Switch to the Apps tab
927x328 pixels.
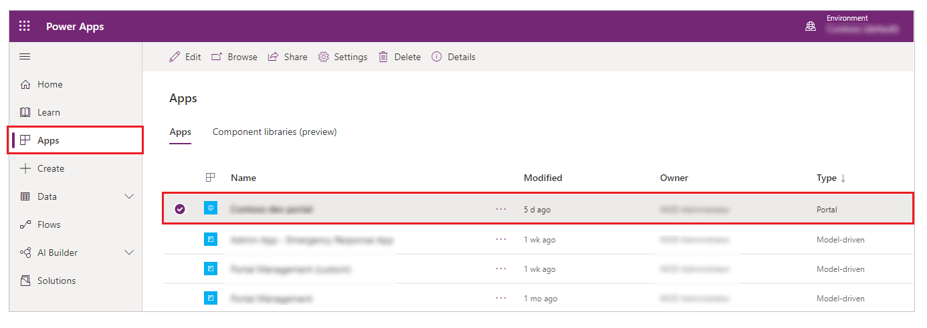(181, 132)
